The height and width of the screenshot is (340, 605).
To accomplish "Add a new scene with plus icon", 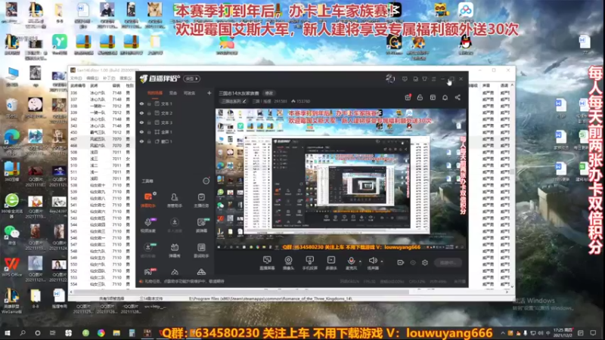I will click(x=209, y=93).
